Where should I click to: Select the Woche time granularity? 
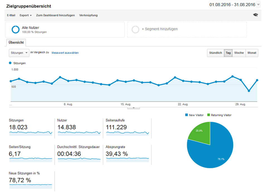(x=239, y=53)
